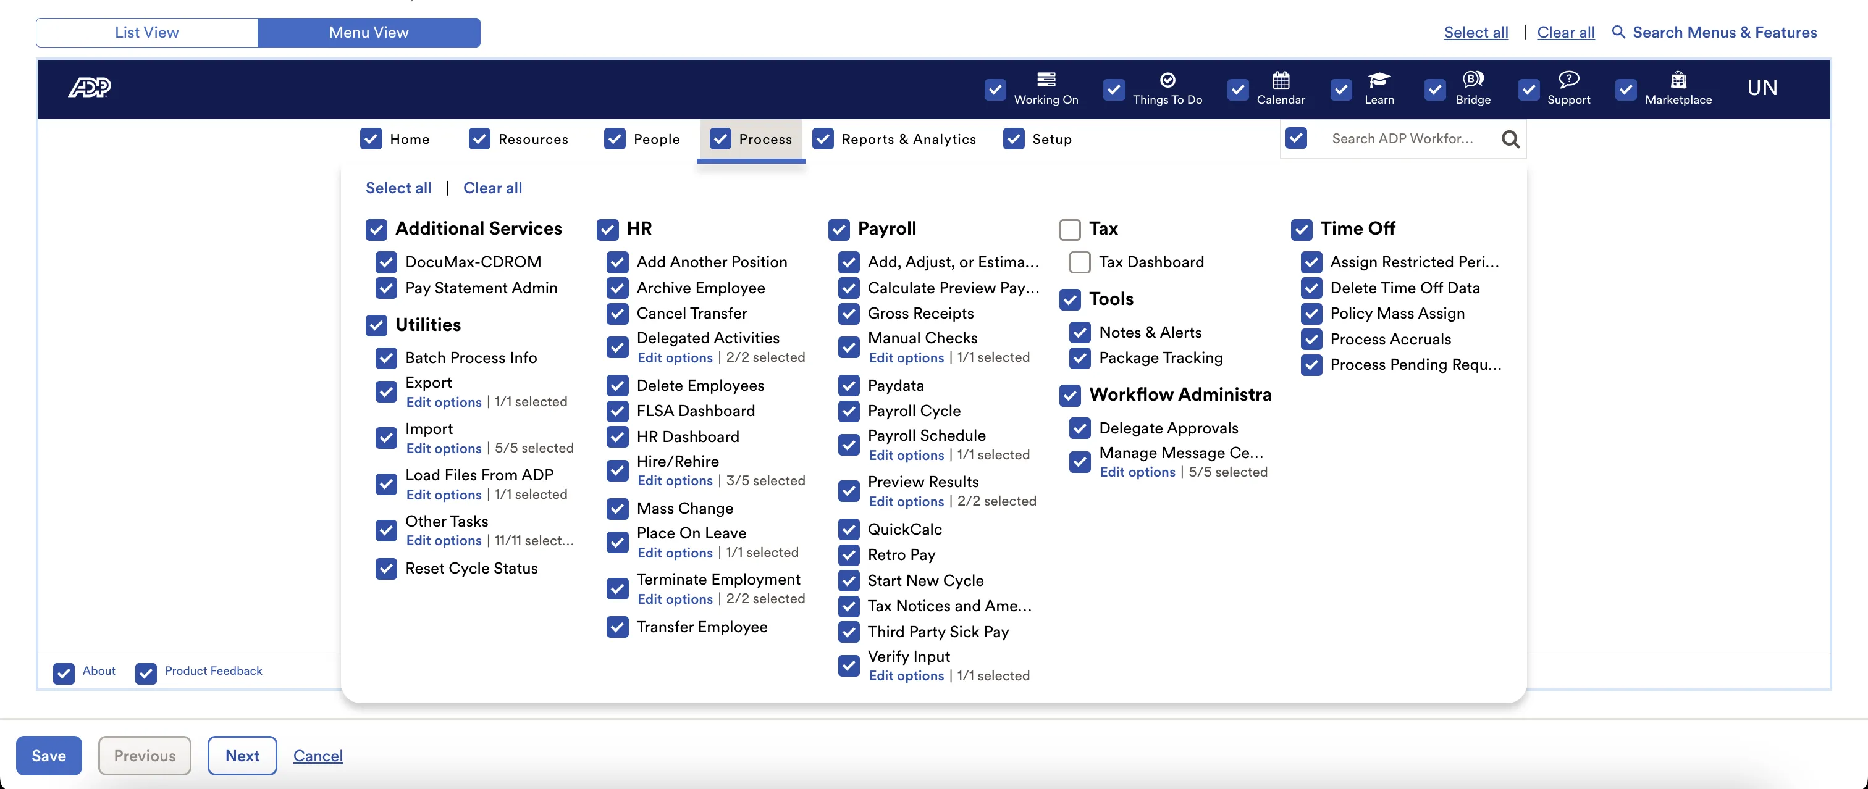The height and width of the screenshot is (789, 1868).
Task: Open Edit options under Hire/Rehire
Action: [675, 481]
